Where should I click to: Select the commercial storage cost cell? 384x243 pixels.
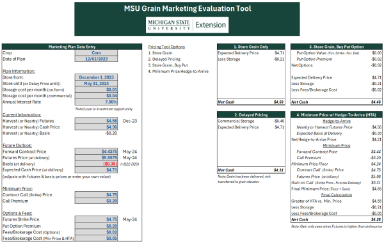coord(96,96)
